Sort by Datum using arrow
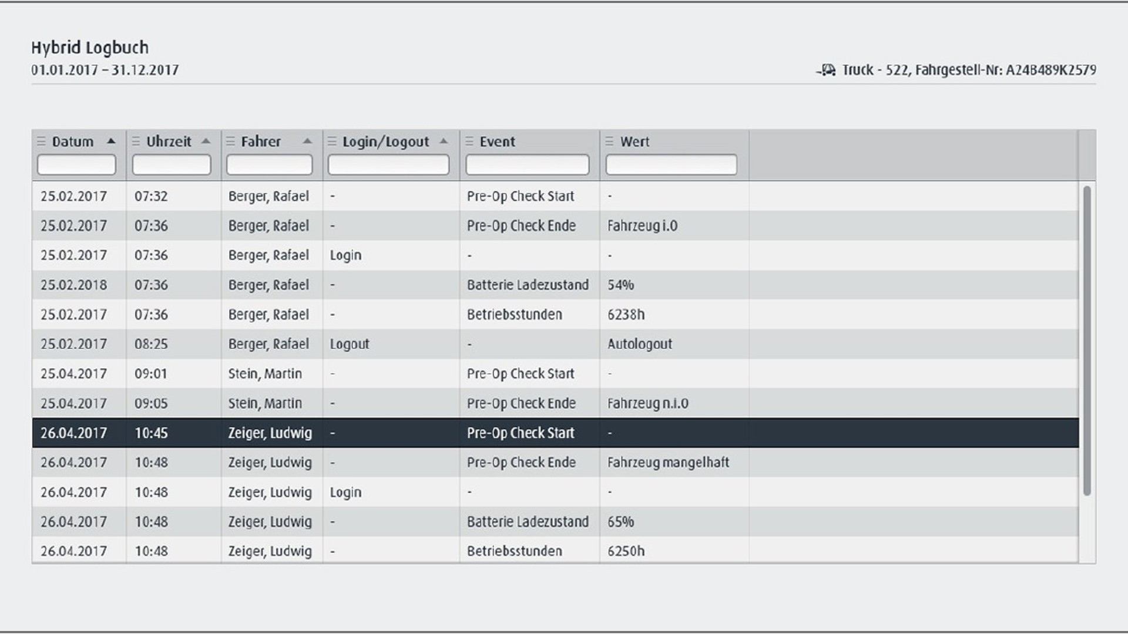The height and width of the screenshot is (634, 1128). tap(111, 141)
